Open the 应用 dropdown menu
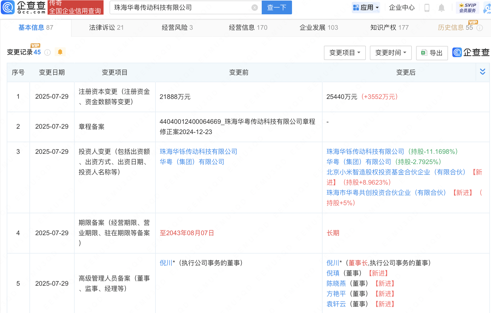Viewport: 491px width, 313px height. (366, 8)
